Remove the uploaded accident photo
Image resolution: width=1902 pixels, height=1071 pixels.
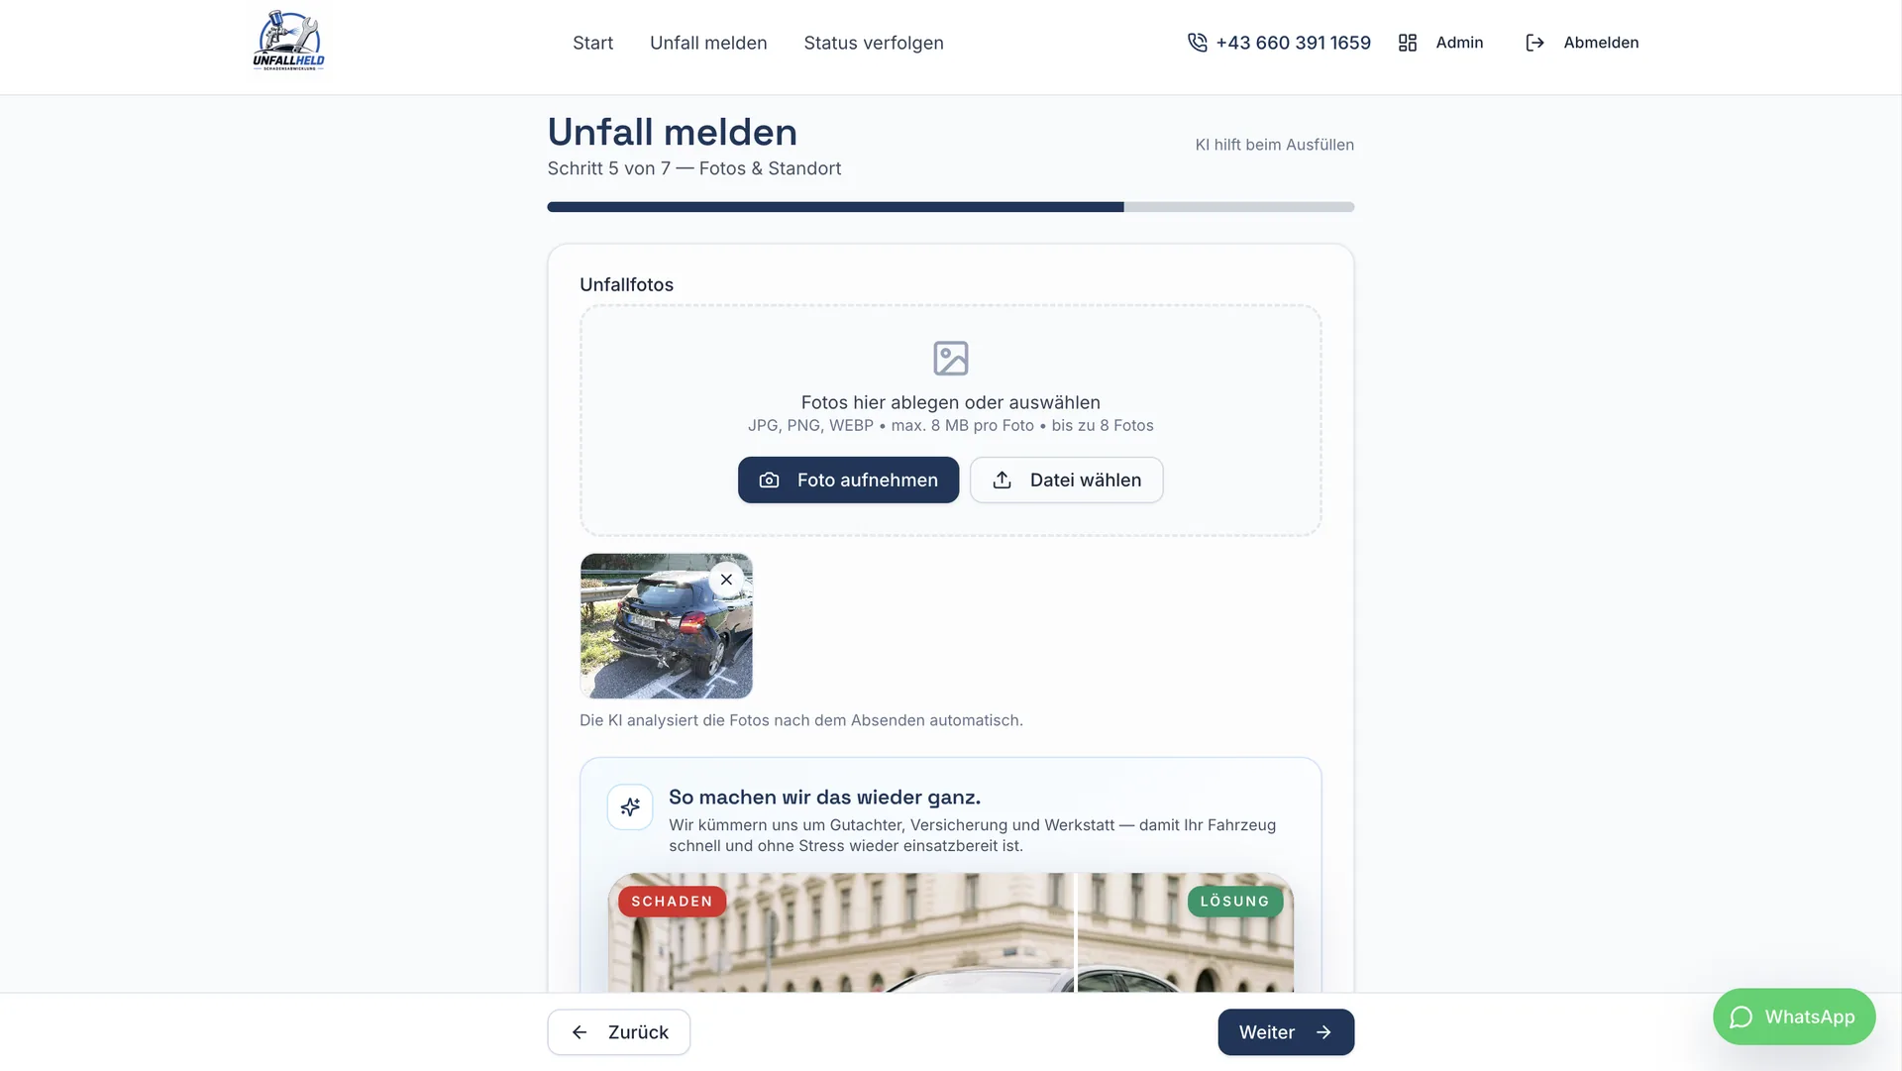[726, 580]
